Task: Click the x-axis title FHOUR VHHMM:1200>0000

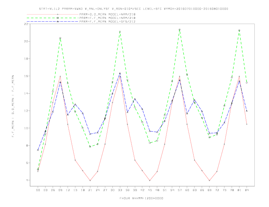Action: coord(141,198)
